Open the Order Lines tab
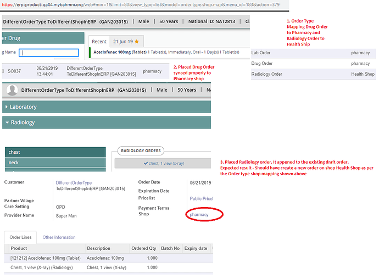This screenshot has height=279, width=379. tap(21, 237)
